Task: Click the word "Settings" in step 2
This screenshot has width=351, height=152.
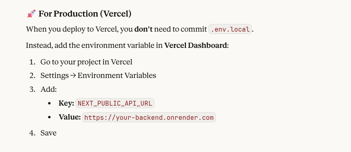Action: (54, 76)
